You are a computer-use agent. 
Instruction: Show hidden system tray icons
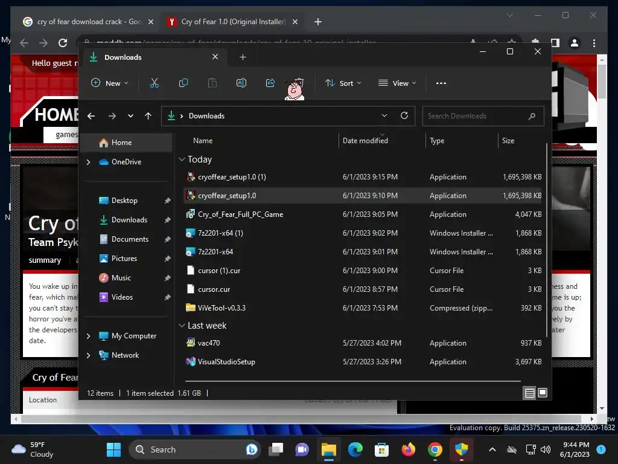[x=492, y=449]
